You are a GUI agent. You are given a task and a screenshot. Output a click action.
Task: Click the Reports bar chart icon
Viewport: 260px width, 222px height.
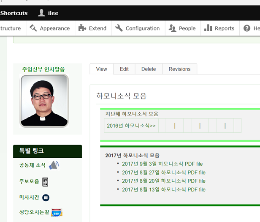(208, 28)
